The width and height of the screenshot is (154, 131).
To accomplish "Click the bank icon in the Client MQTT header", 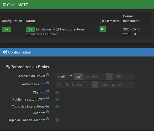I will coord(4,5).
